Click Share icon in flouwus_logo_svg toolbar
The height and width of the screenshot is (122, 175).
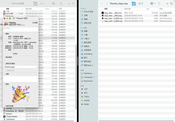coord(159,4)
